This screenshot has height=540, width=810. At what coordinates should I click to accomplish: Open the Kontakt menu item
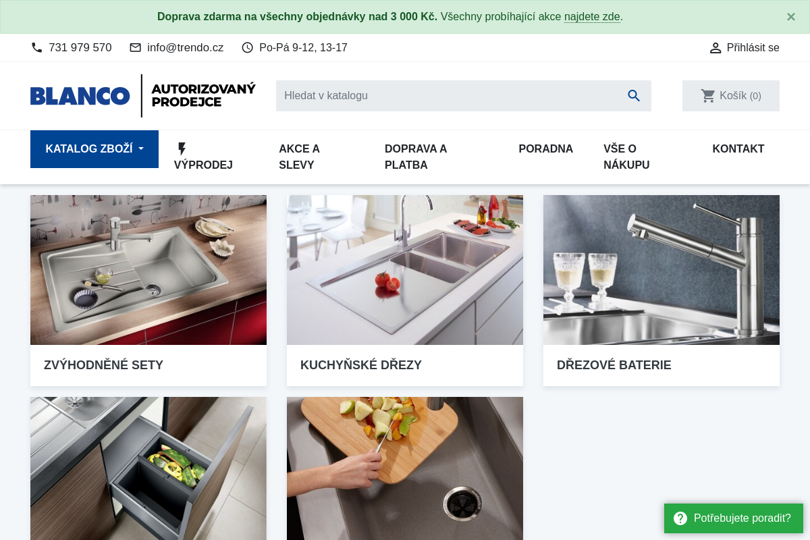click(x=738, y=149)
